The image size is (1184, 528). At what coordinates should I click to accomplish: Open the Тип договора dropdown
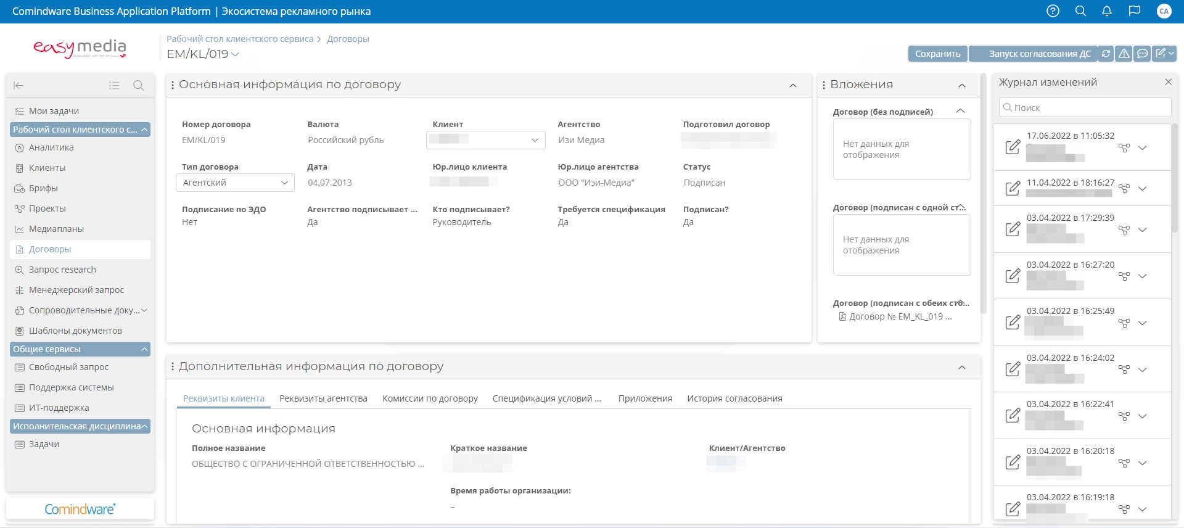coord(235,183)
